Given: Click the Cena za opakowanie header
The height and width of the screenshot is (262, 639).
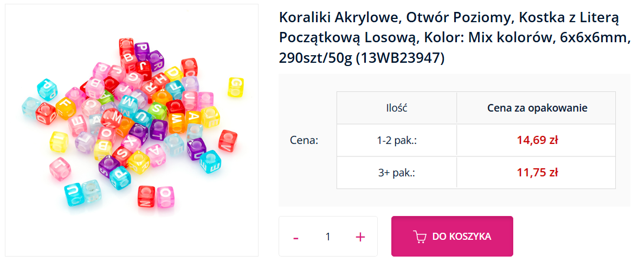Looking at the screenshot, I should point(537,108).
